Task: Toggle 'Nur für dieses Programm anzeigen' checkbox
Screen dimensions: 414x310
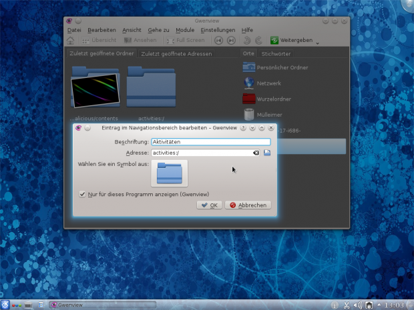Action: pyautogui.click(x=82, y=194)
